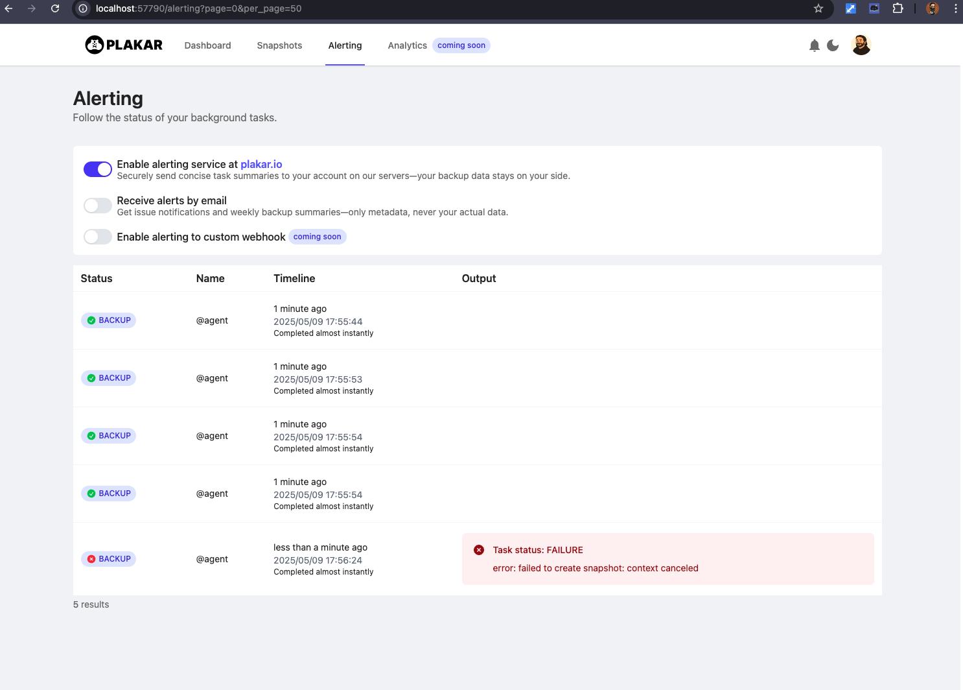
Task: Follow the plakar.io link
Action: [261, 164]
